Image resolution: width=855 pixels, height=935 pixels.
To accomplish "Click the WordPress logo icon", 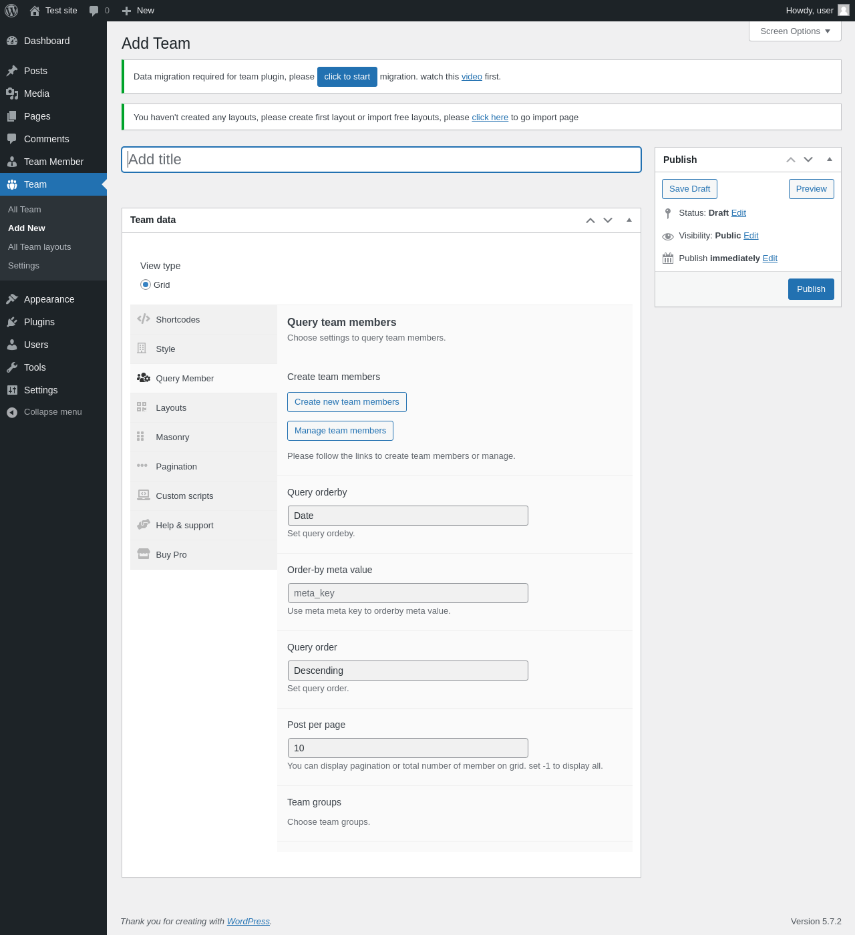I will [11, 11].
